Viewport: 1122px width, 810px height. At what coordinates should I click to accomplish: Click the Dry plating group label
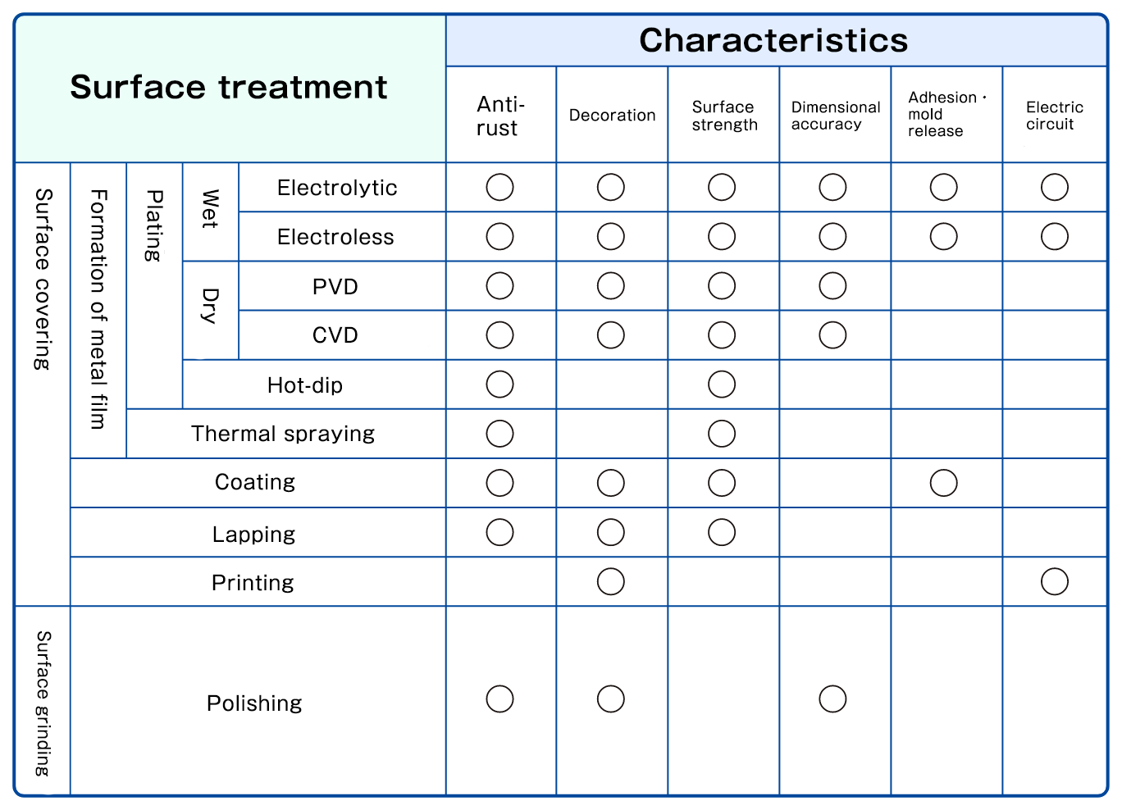(211, 306)
